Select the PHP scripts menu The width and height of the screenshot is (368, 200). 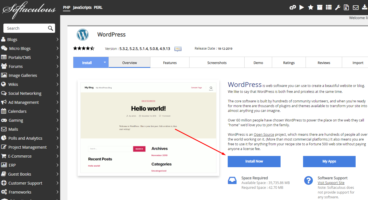tap(67, 8)
